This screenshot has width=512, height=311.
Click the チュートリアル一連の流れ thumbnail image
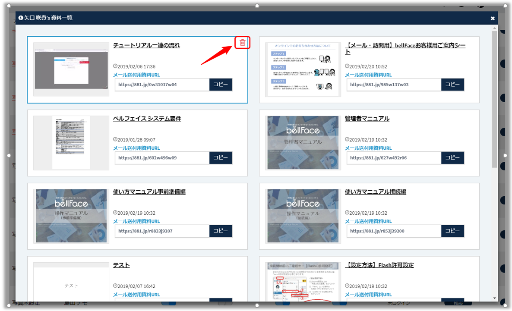pyautogui.click(x=71, y=69)
